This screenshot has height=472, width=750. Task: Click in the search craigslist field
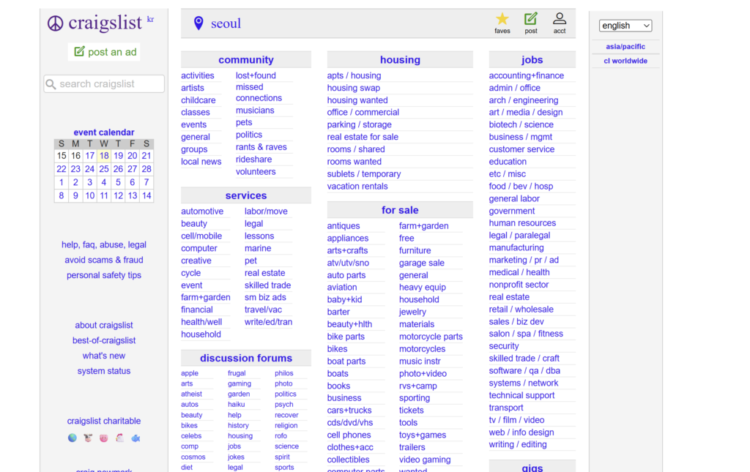click(x=104, y=84)
